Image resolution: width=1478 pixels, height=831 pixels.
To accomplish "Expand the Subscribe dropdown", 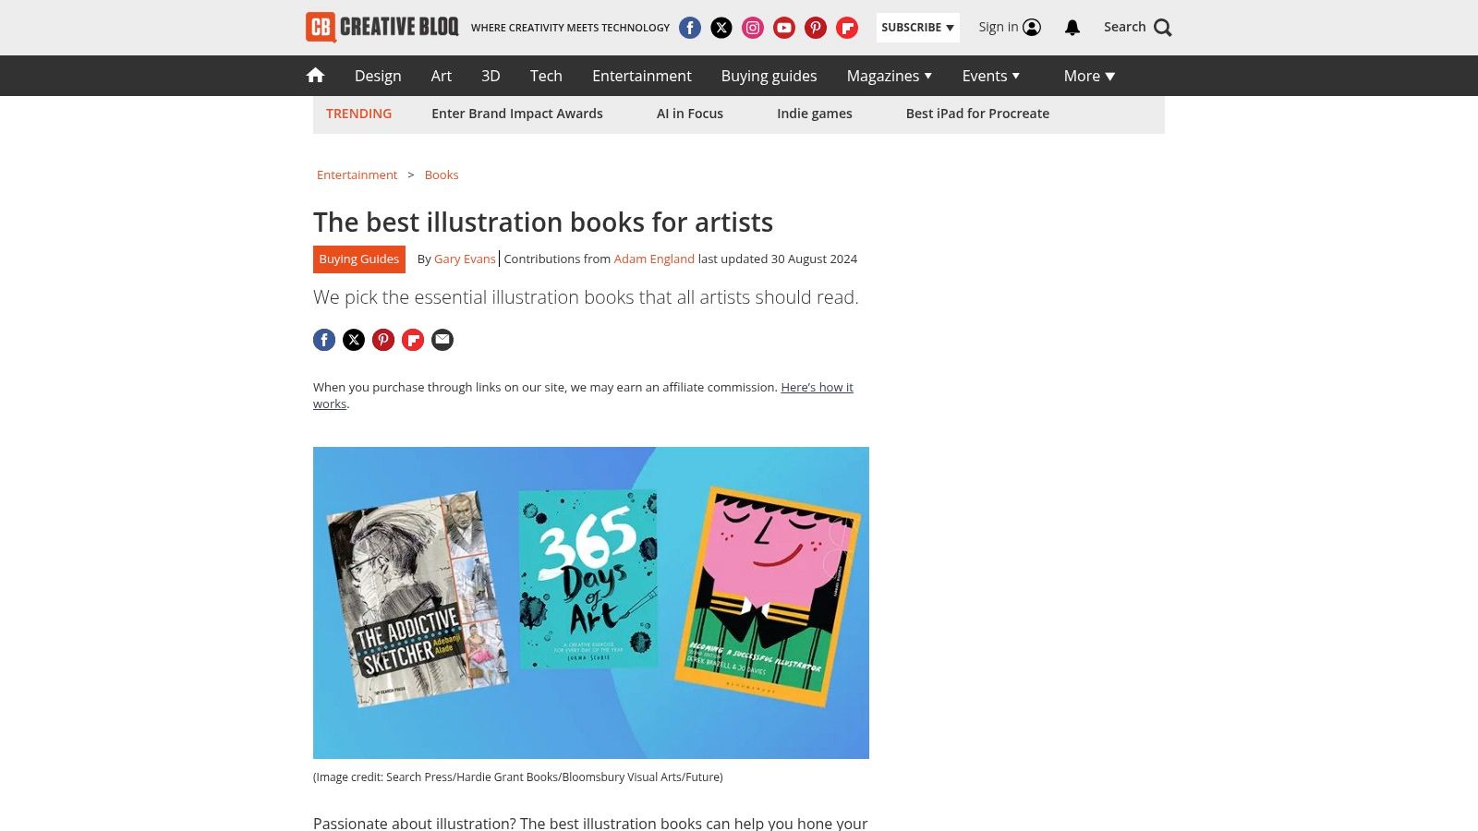I will click(917, 28).
